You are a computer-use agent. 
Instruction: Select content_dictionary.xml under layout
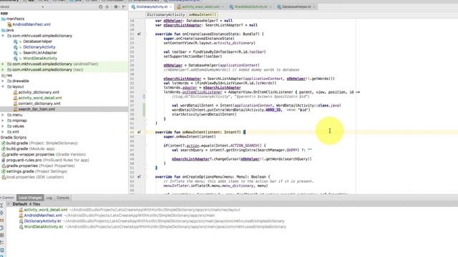[x=39, y=104]
